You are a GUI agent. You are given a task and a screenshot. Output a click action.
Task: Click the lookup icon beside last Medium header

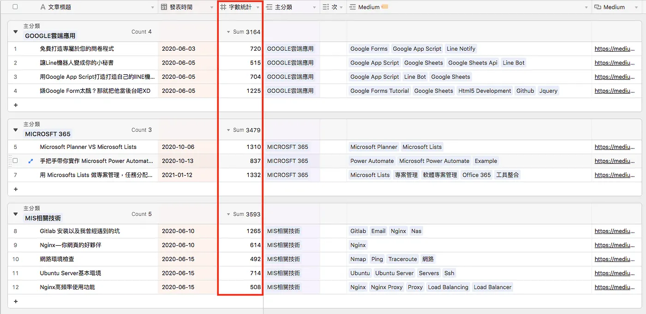pyautogui.click(x=598, y=7)
